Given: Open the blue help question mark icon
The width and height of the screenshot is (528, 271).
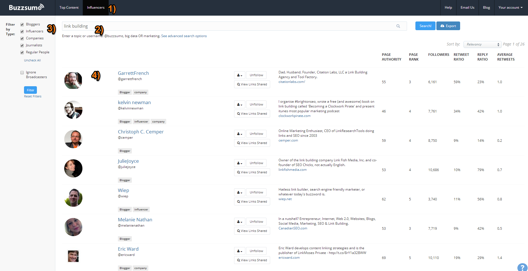Looking at the screenshot, I should 522,267.
